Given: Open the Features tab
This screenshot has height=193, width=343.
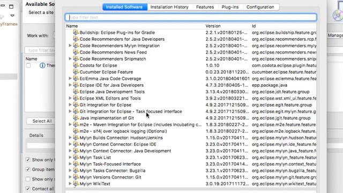Looking at the screenshot, I should coord(205,7).
